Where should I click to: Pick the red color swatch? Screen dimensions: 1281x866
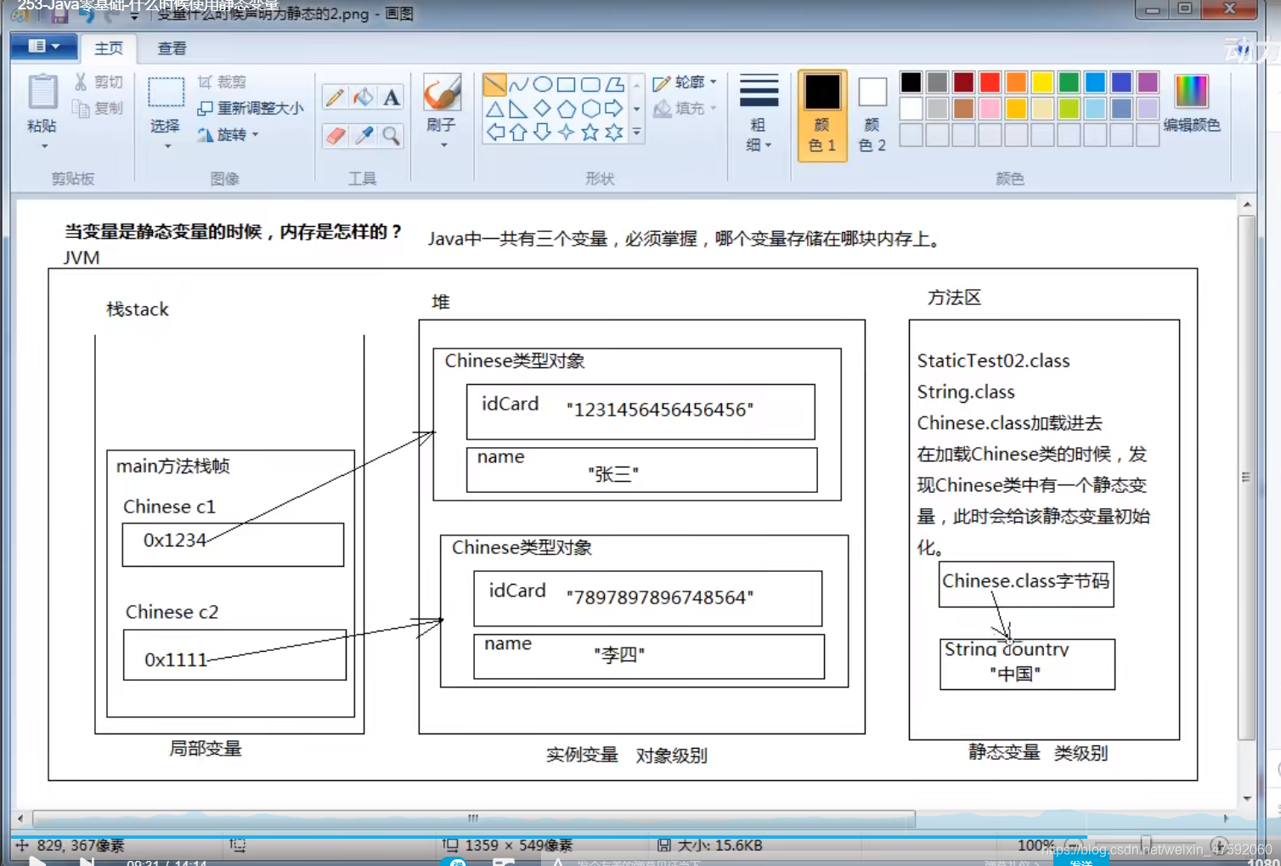pyautogui.click(x=990, y=82)
